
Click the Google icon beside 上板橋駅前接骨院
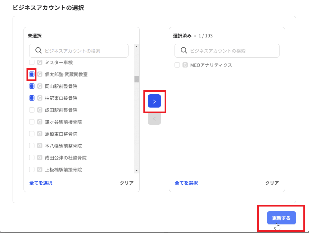coord(39,169)
